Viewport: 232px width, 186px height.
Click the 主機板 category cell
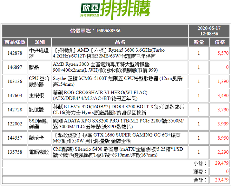[x=40, y=96]
